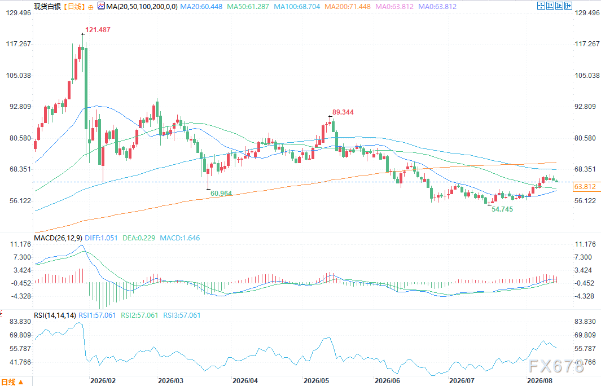Click the 2026/02 date axis label
Viewport: 601px width, 386px height.
(x=103, y=381)
